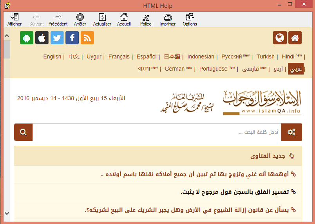Switch site language to Portuguese
Screen dimensions: 315x224
[x=214, y=69]
